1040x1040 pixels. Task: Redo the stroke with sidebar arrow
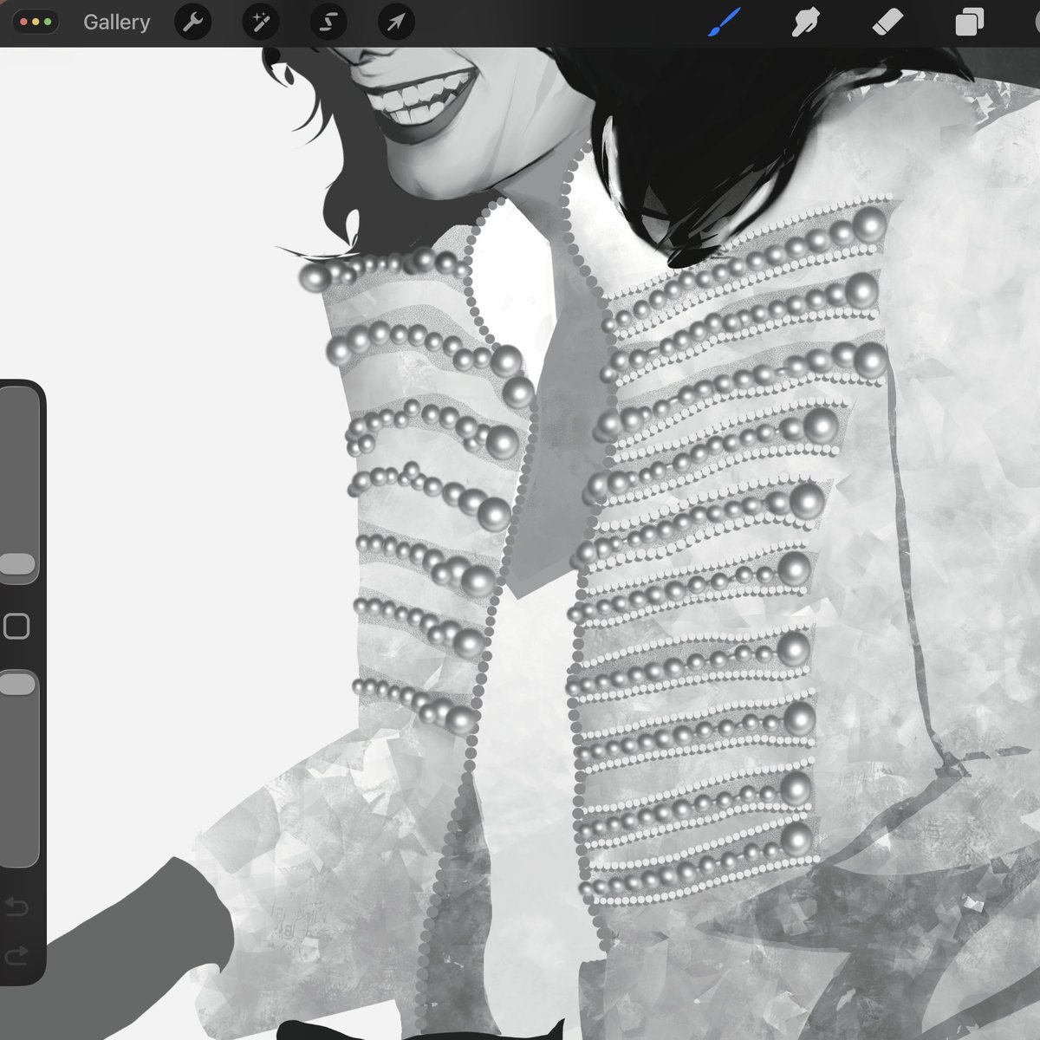click(x=16, y=956)
